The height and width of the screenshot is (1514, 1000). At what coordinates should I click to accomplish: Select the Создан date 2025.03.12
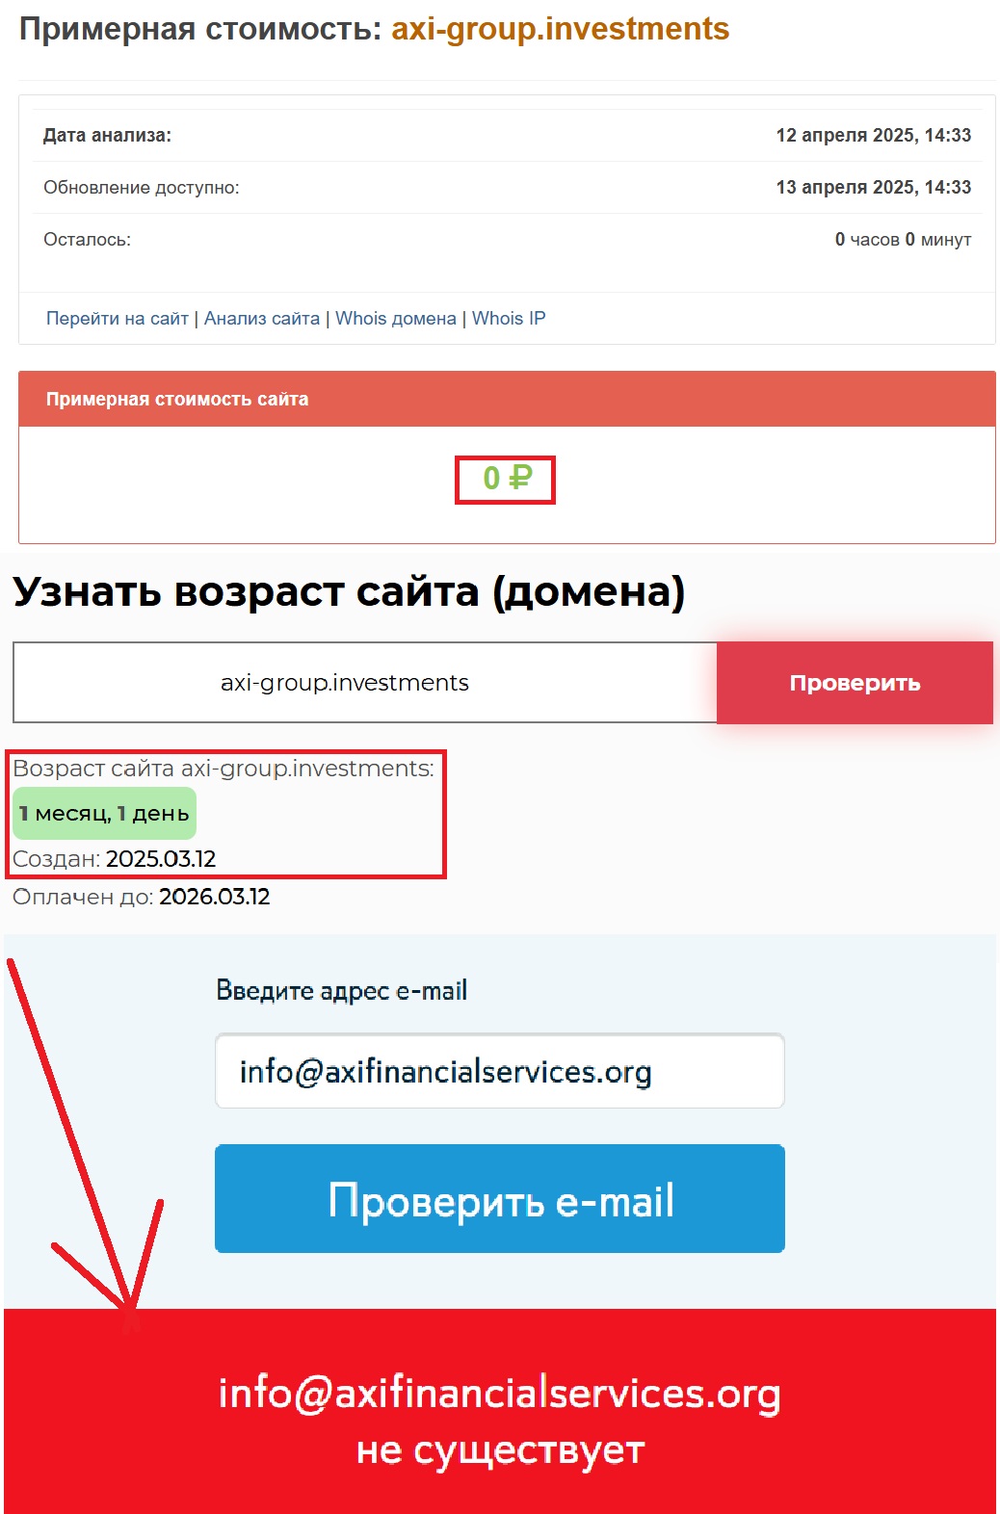coord(161,859)
